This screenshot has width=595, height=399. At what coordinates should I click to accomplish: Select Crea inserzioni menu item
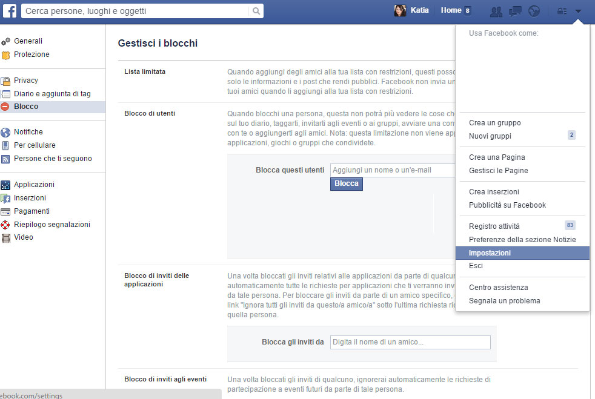(494, 192)
